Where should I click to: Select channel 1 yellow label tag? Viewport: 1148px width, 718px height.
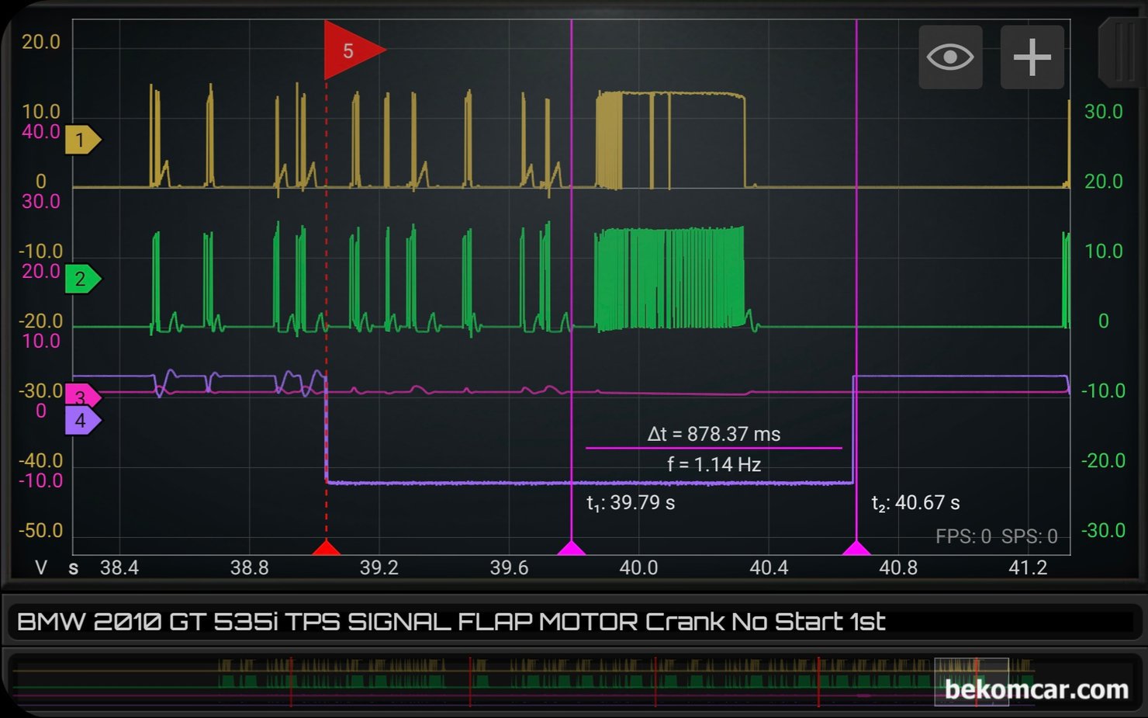82,140
